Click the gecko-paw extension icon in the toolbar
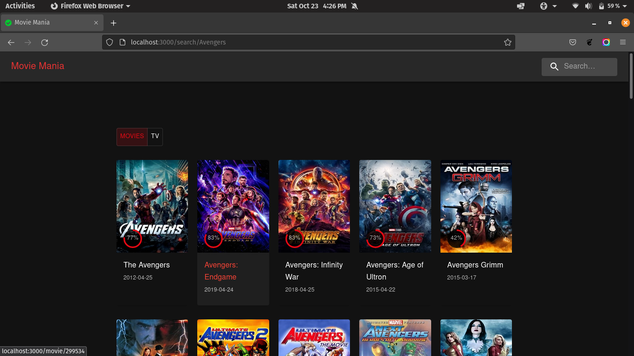 click(x=589, y=42)
